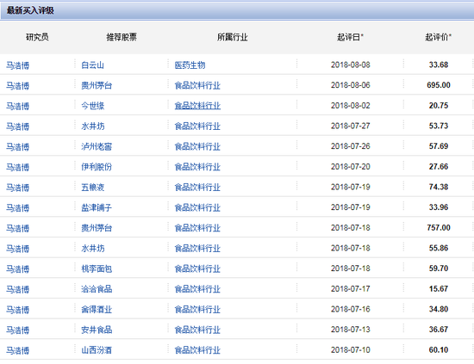Click 食品饮料行业 in the 五粮液 row

click(197, 188)
